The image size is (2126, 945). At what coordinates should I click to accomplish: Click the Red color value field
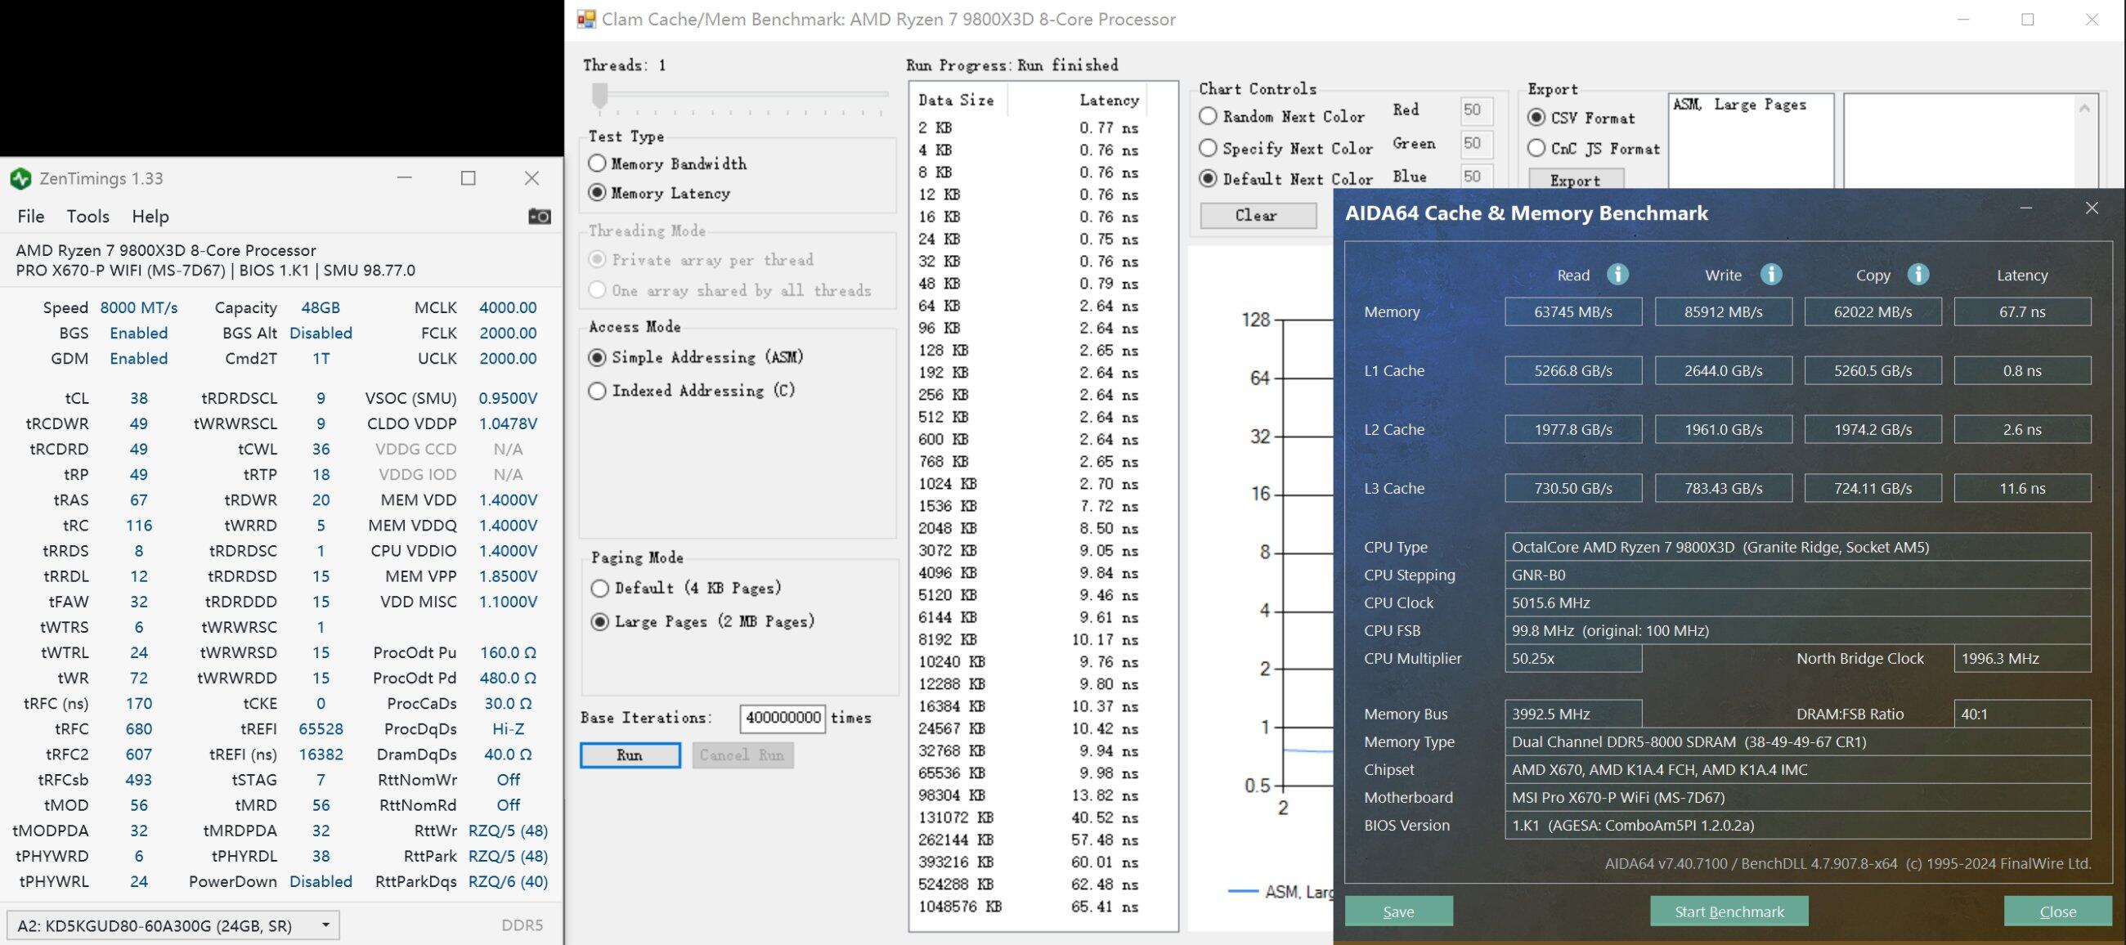coord(1475,110)
